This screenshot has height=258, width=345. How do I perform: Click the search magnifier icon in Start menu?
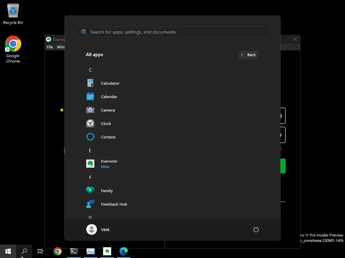84,32
